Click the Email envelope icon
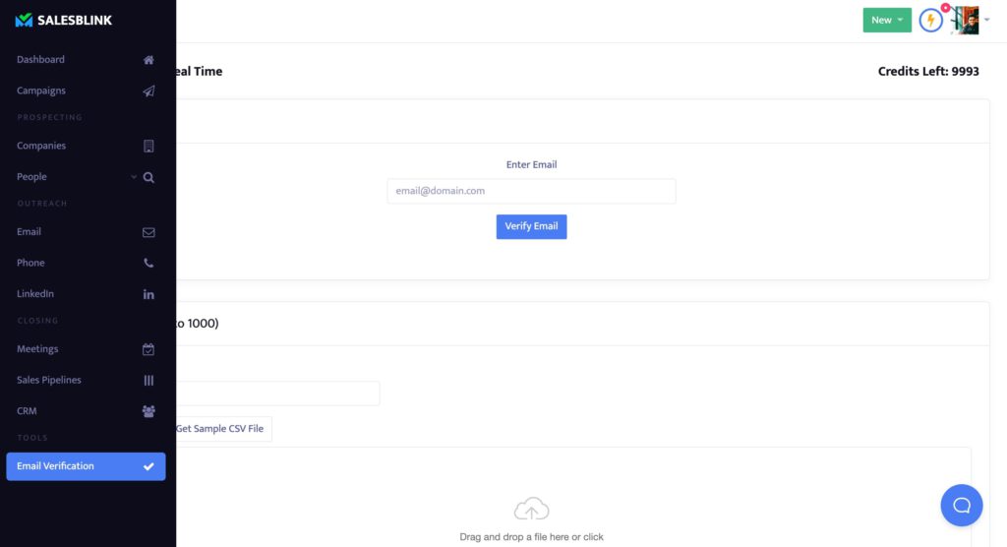1007x547 pixels. (x=148, y=232)
